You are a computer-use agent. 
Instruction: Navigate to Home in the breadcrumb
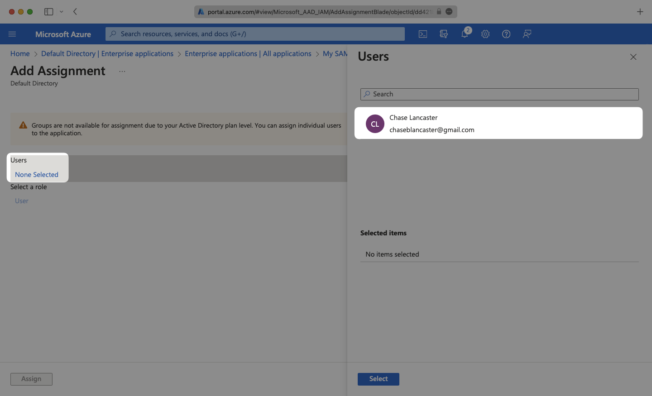(20, 53)
